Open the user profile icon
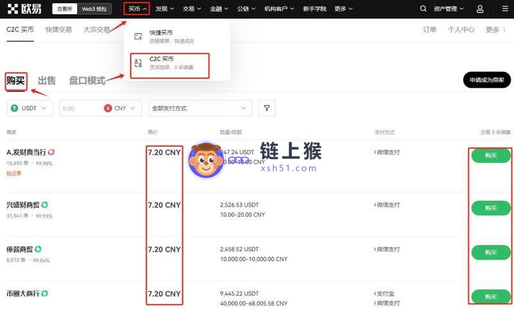This screenshot has height=320, width=514. [480, 9]
